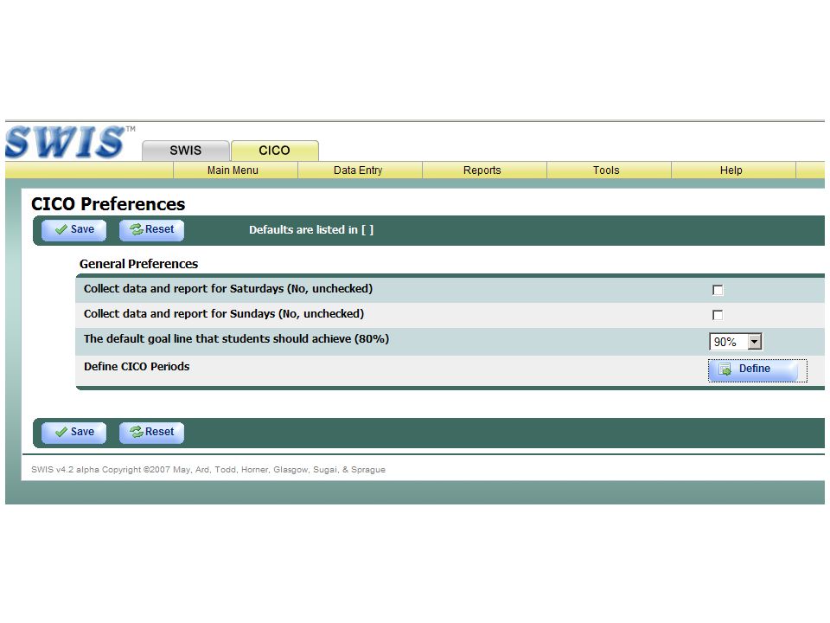
Task: Click the 'CICO Preferences' page heading
Action: pos(108,204)
